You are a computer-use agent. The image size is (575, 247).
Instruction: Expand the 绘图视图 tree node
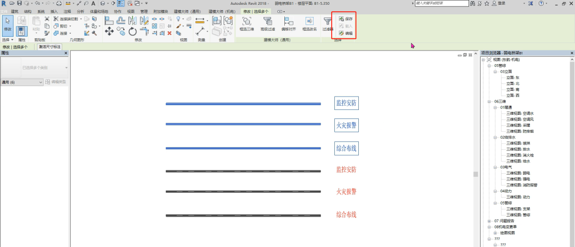pos(495,233)
